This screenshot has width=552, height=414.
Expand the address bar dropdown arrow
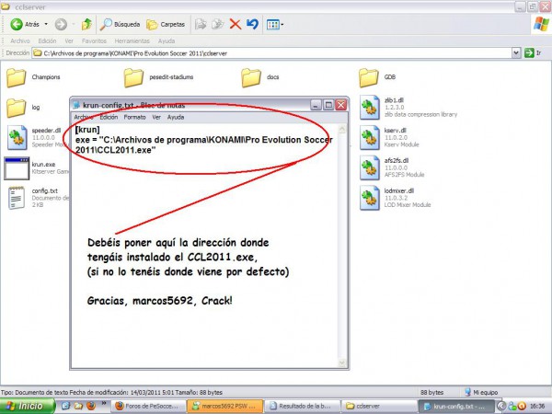click(x=516, y=53)
